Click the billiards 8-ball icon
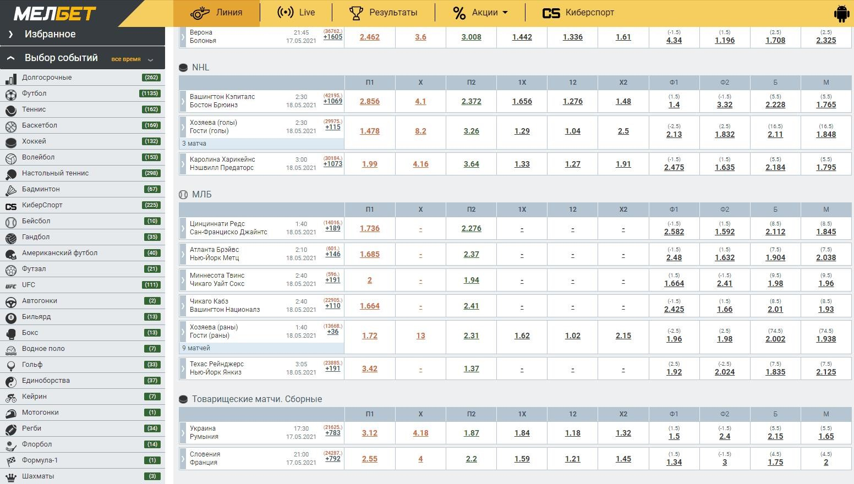The width and height of the screenshot is (854, 484). [10, 317]
